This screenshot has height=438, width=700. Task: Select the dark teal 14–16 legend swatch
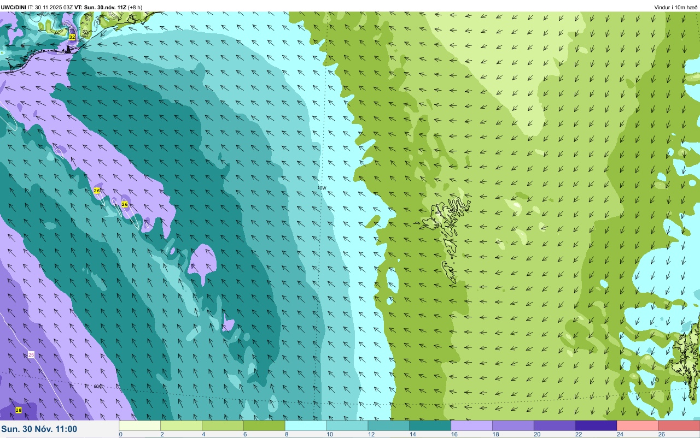click(430, 425)
